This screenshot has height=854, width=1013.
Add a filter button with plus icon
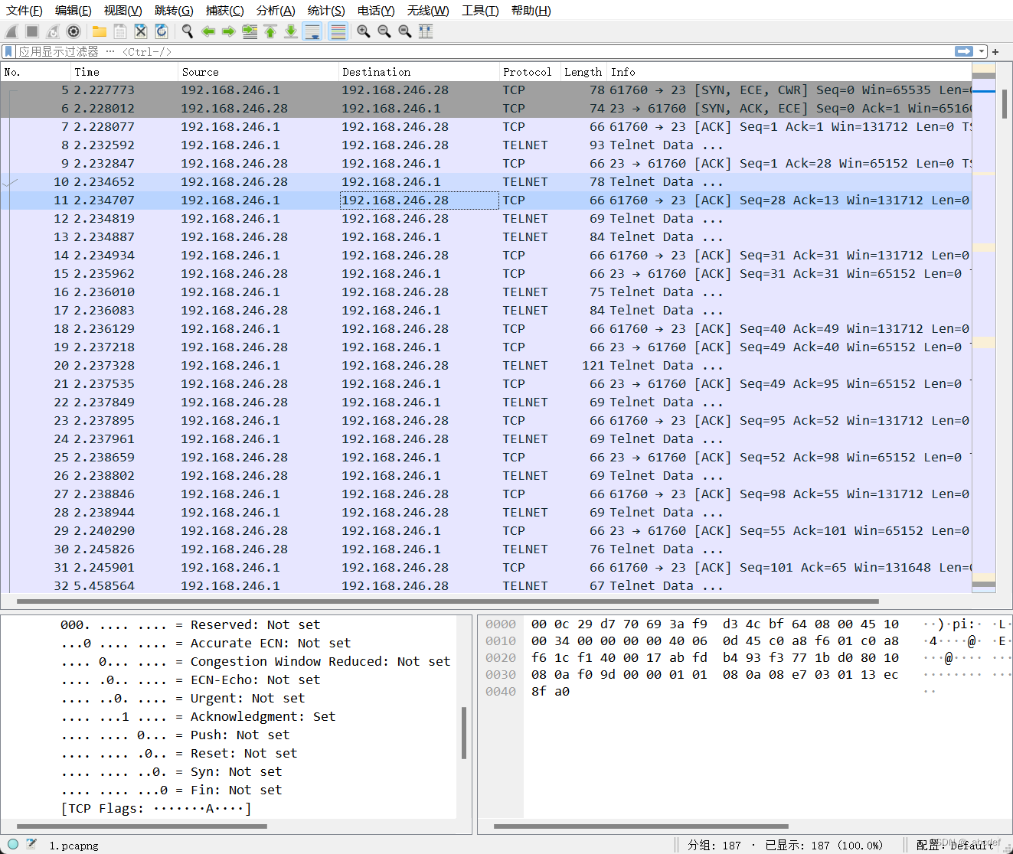[995, 52]
